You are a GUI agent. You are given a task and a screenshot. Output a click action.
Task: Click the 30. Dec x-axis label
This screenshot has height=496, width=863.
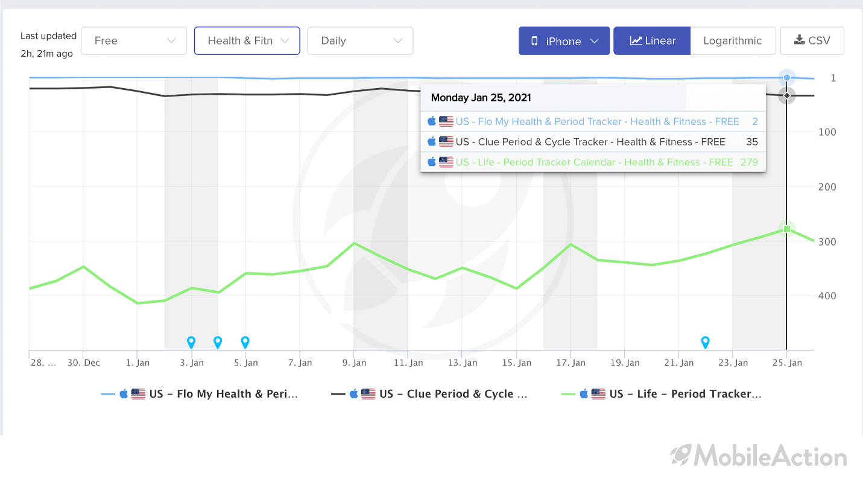tap(83, 363)
